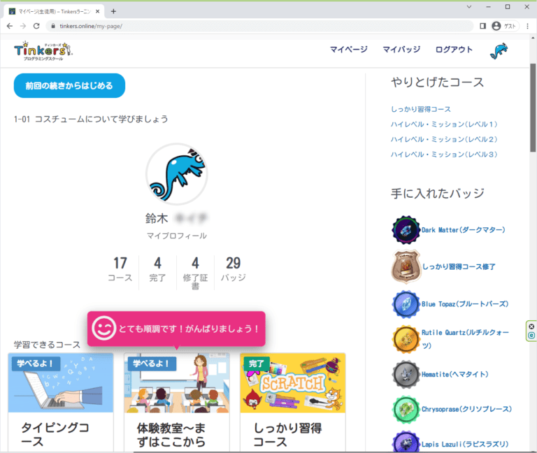Click the chameleon avatar in top-right header
The height and width of the screenshot is (453, 537).
tap(498, 50)
